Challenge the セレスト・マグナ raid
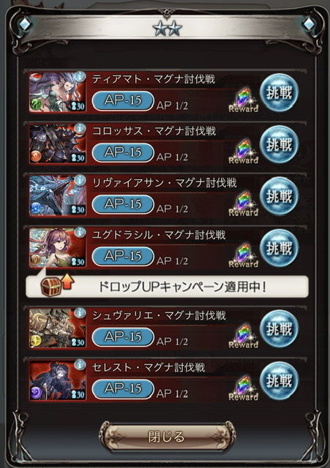Image resolution: width=330 pixels, height=468 pixels. click(x=279, y=381)
